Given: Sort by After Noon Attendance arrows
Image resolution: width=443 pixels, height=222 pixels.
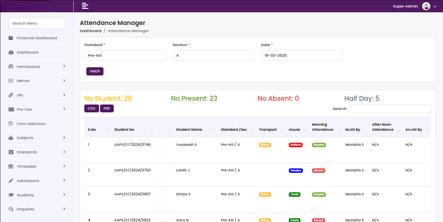Looking at the screenshot, I should coord(398,131).
